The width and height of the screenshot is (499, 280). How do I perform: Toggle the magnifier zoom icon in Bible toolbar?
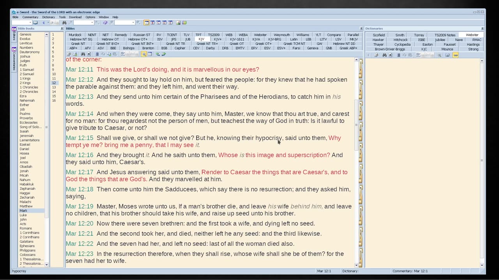coord(144,54)
